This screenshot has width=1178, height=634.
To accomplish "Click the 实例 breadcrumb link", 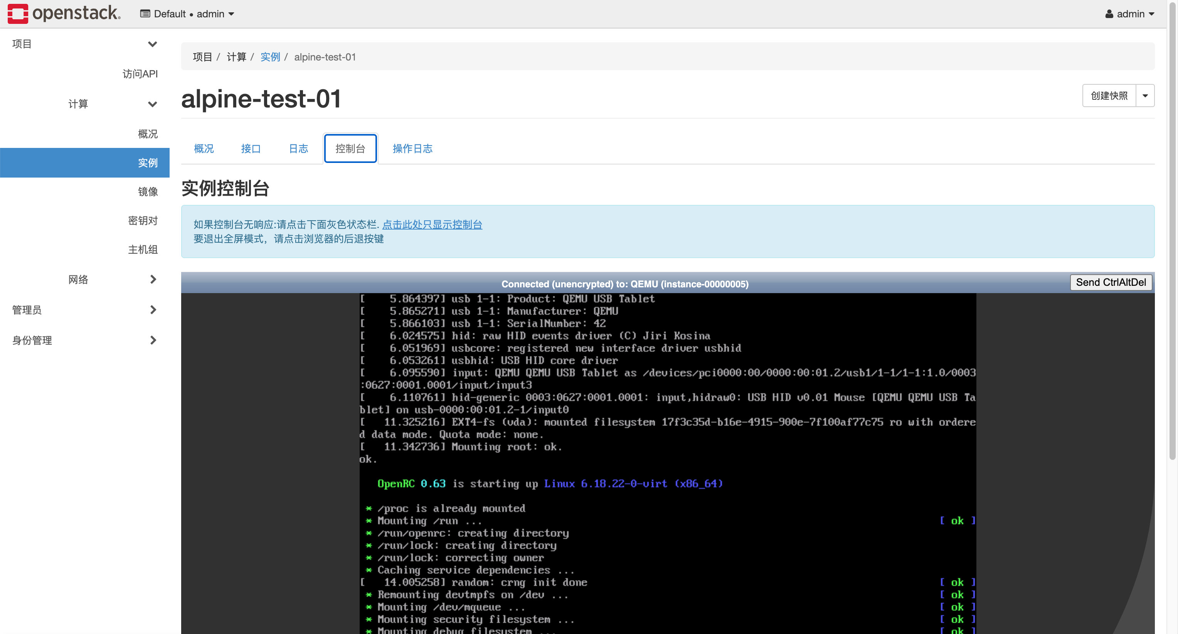I will 270,57.
